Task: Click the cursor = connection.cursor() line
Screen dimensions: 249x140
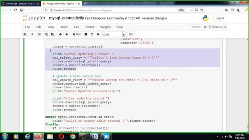Action: (x=78, y=47)
